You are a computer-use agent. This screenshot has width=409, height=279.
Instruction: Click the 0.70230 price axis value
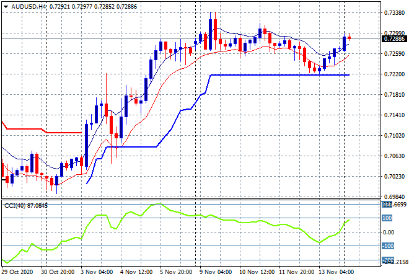click(x=394, y=177)
